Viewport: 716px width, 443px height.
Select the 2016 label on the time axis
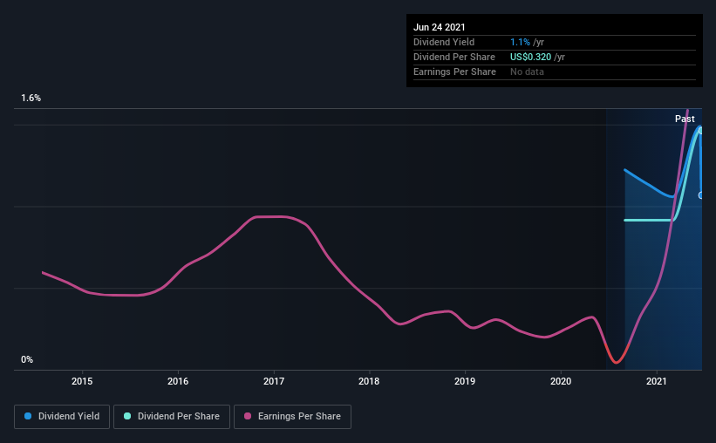(x=178, y=381)
